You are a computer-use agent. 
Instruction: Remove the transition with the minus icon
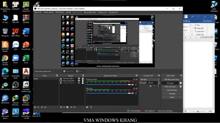(154, 86)
